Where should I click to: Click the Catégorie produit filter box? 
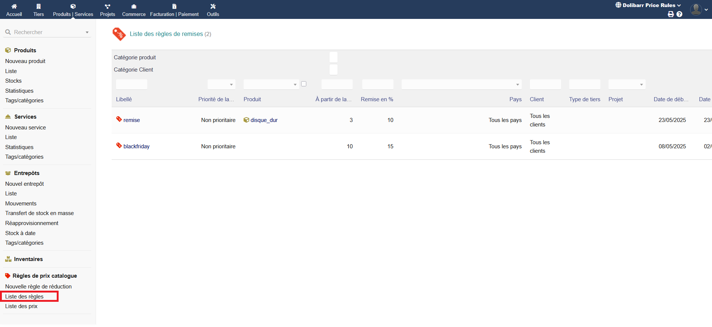333,57
